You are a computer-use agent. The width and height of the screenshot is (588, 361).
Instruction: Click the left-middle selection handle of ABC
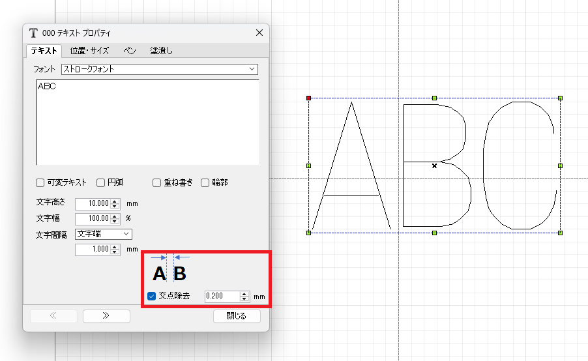[308, 166]
